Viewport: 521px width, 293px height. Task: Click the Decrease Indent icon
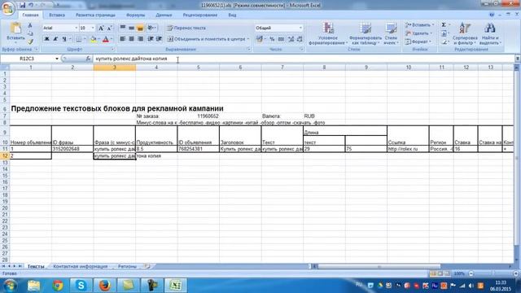[x=150, y=39]
